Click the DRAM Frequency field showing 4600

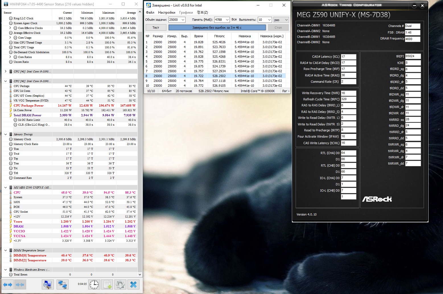click(413, 39)
